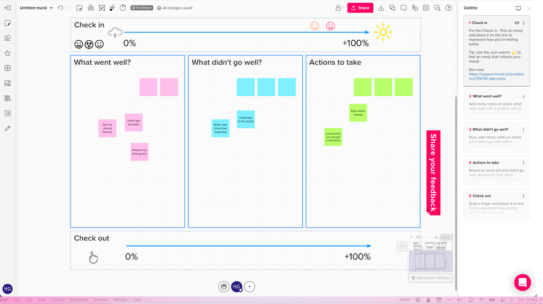Select the Check out outline item
Screen dimensions: 543x304
(x=496, y=203)
